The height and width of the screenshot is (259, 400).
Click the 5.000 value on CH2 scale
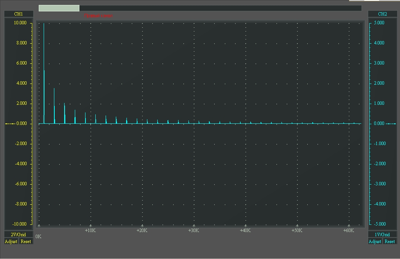(x=379, y=23)
